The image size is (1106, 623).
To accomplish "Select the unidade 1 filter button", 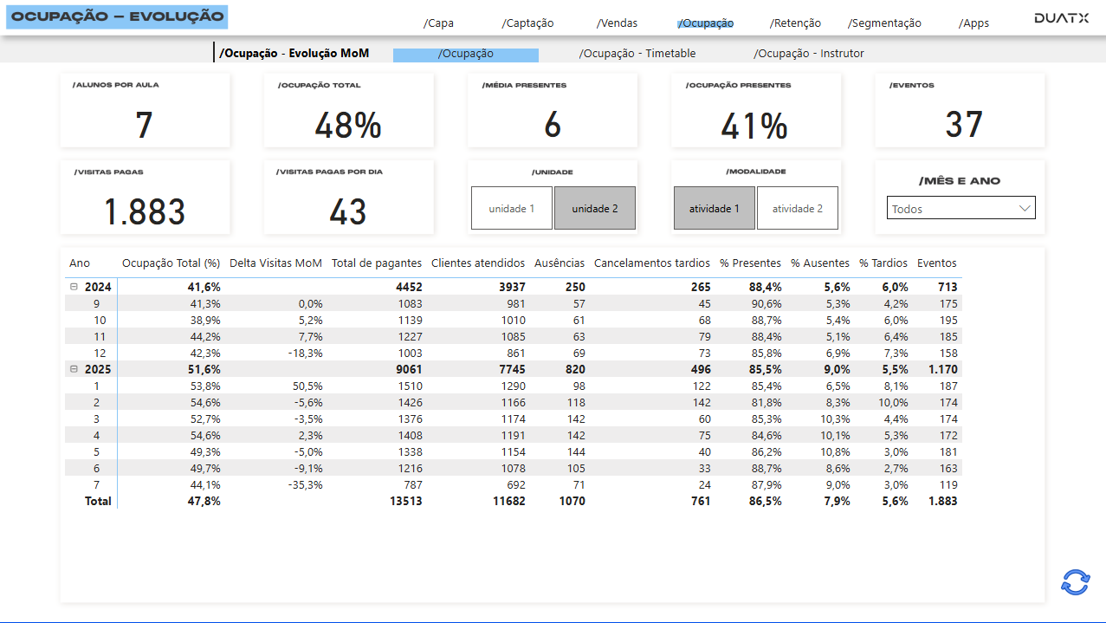I will click(511, 207).
